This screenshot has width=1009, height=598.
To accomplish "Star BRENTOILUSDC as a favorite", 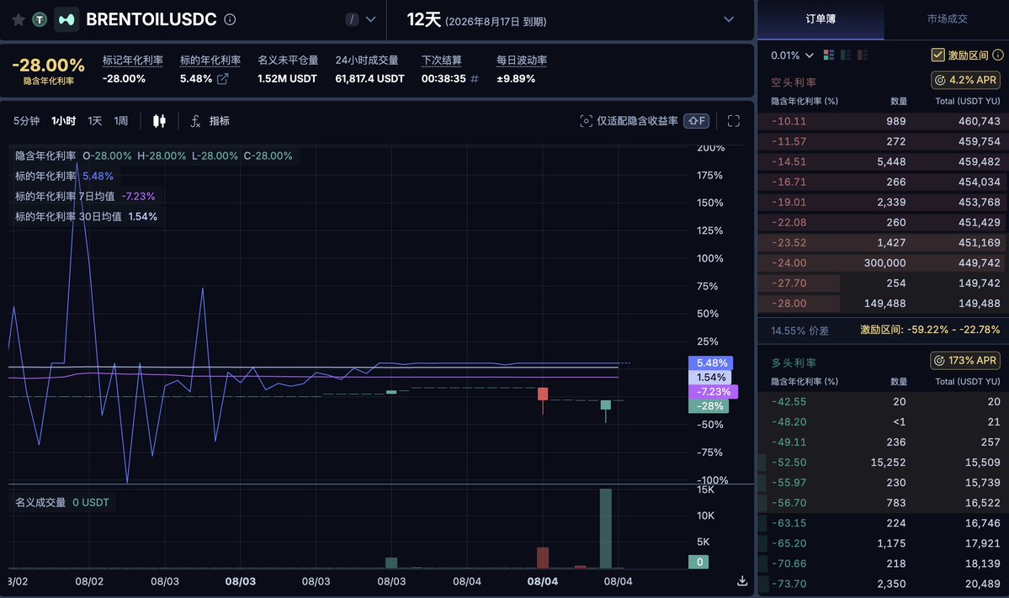I will (x=19, y=20).
